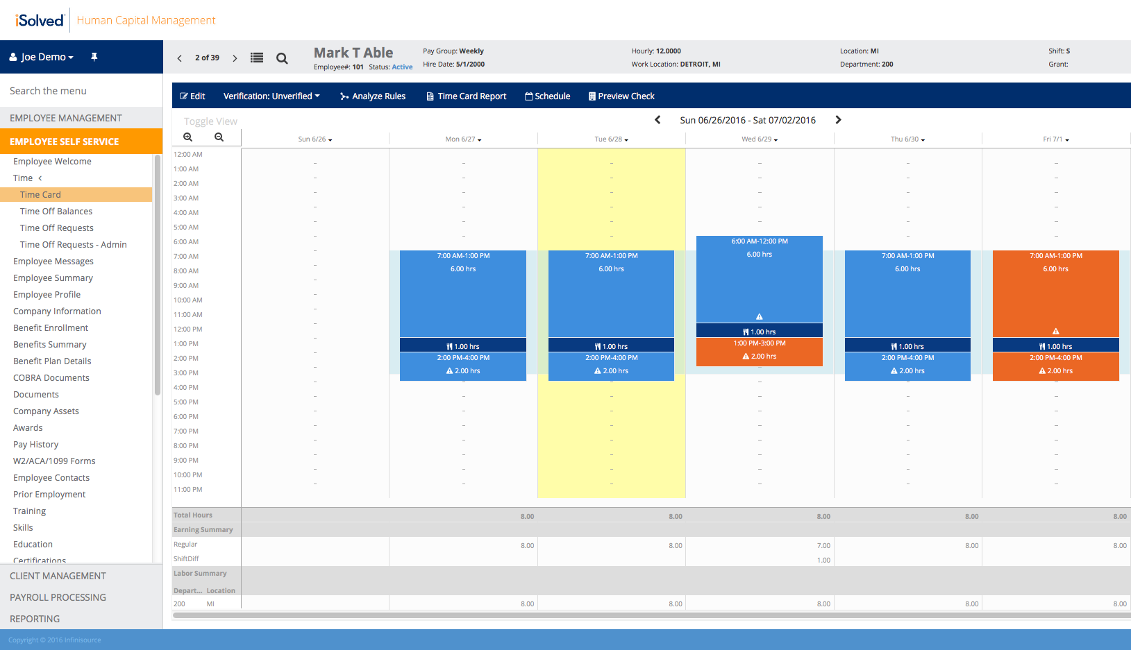Viewport: 1131px width, 650px height.
Task: Open W2/ACA/1099 Forms
Action: (54, 461)
